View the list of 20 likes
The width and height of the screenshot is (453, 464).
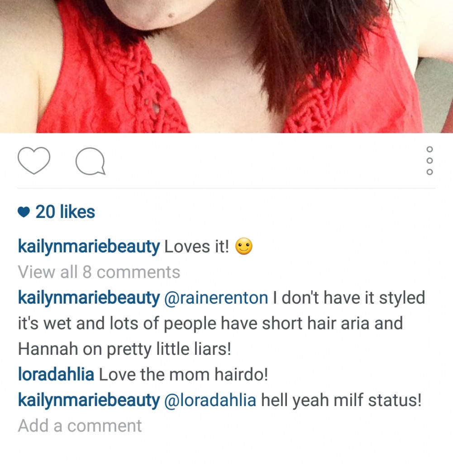(x=65, y=212)
